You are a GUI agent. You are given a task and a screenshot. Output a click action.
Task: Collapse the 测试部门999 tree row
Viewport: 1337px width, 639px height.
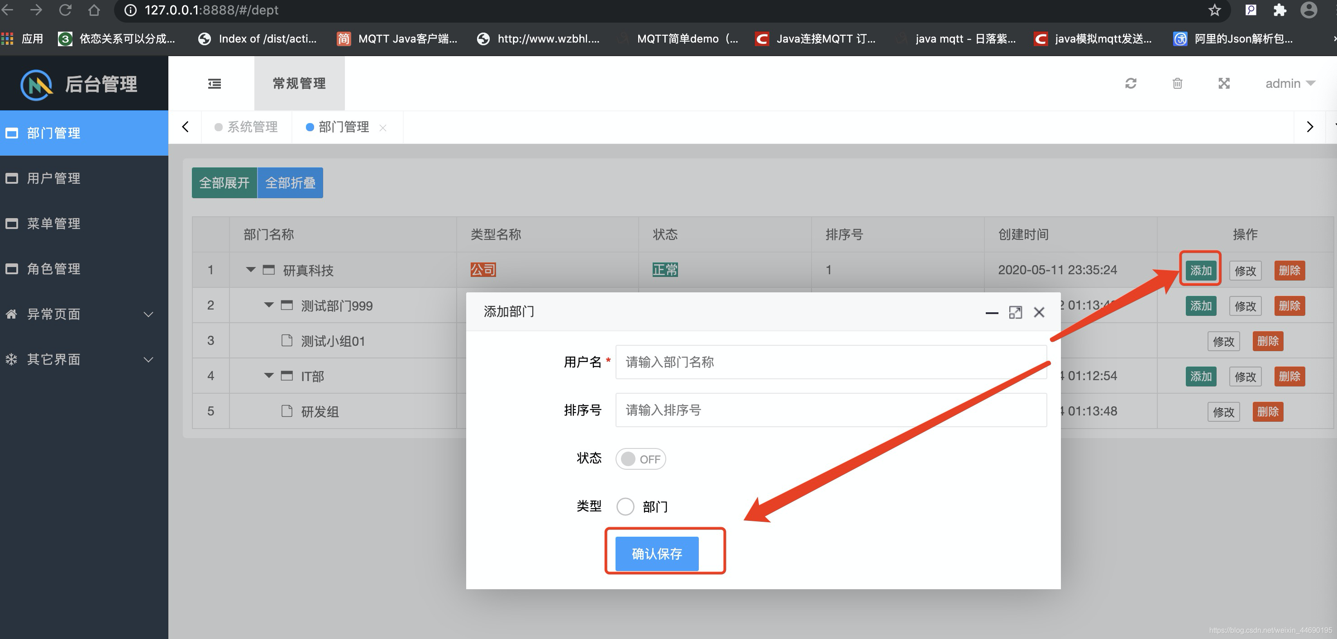point(269,305)
